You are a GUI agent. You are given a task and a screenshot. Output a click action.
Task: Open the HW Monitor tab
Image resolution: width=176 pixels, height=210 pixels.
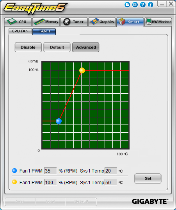(x=158, y=21)
